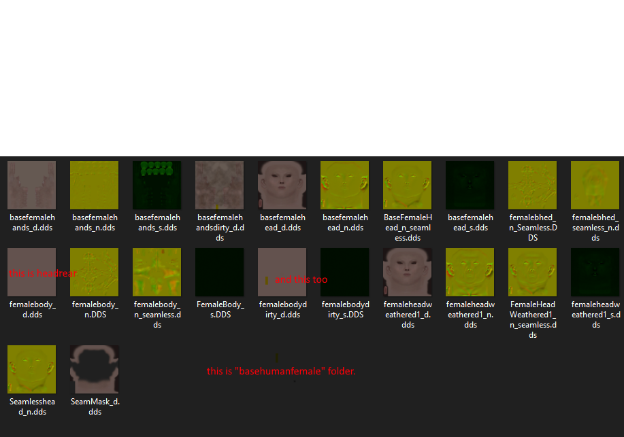
Task: Click the file name basefemalehands_s.dds
Action: [157, 223]
